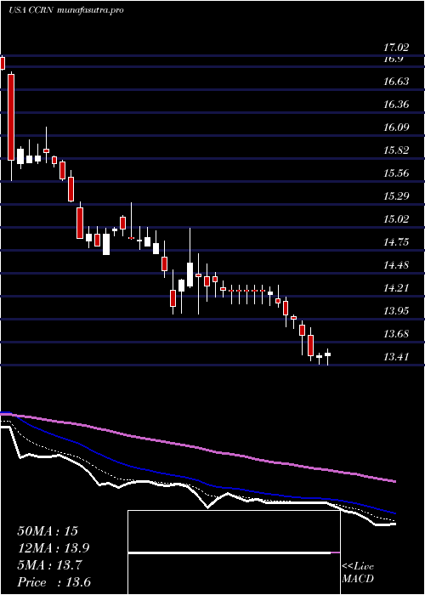Click the 14.48 price axis label
Viewport: 425px width, 595px height.
click(396, 265)
